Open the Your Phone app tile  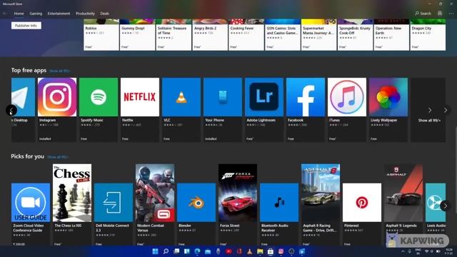[x=223, y=109]
